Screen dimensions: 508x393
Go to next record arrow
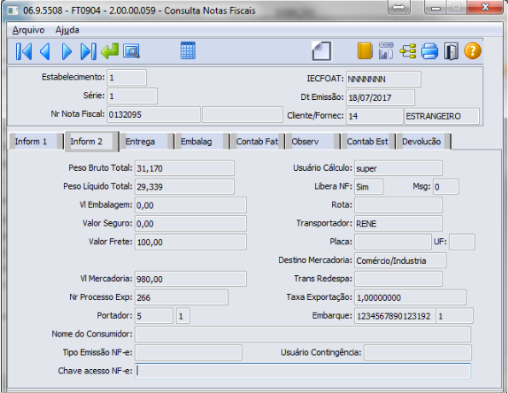[67, 51]
